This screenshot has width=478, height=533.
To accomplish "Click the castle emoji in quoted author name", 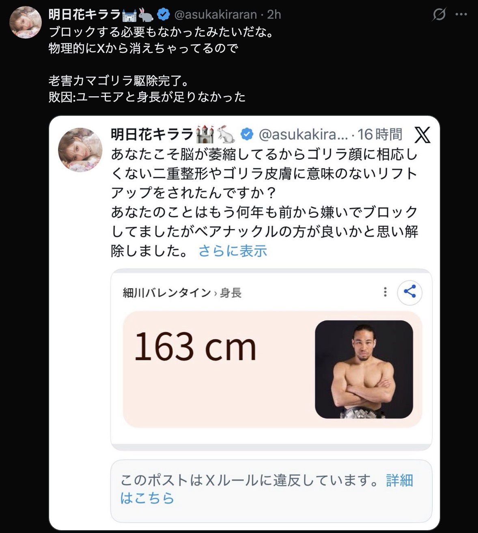I will tap(205, 134).
